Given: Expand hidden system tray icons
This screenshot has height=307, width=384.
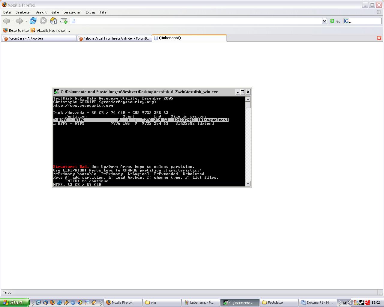Looking at the screenshot, I should [350, 303].
